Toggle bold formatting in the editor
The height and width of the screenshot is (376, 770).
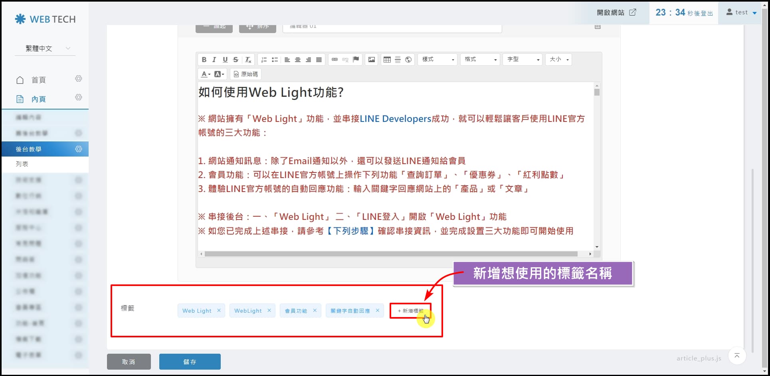(204, 60)
